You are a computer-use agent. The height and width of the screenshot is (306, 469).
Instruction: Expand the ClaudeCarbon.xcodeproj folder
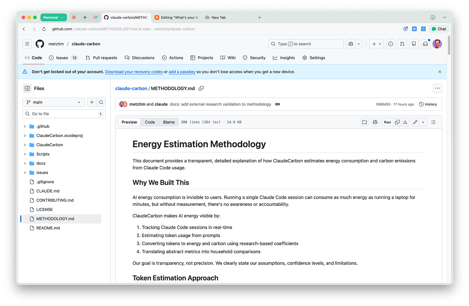tap(25, 136)
